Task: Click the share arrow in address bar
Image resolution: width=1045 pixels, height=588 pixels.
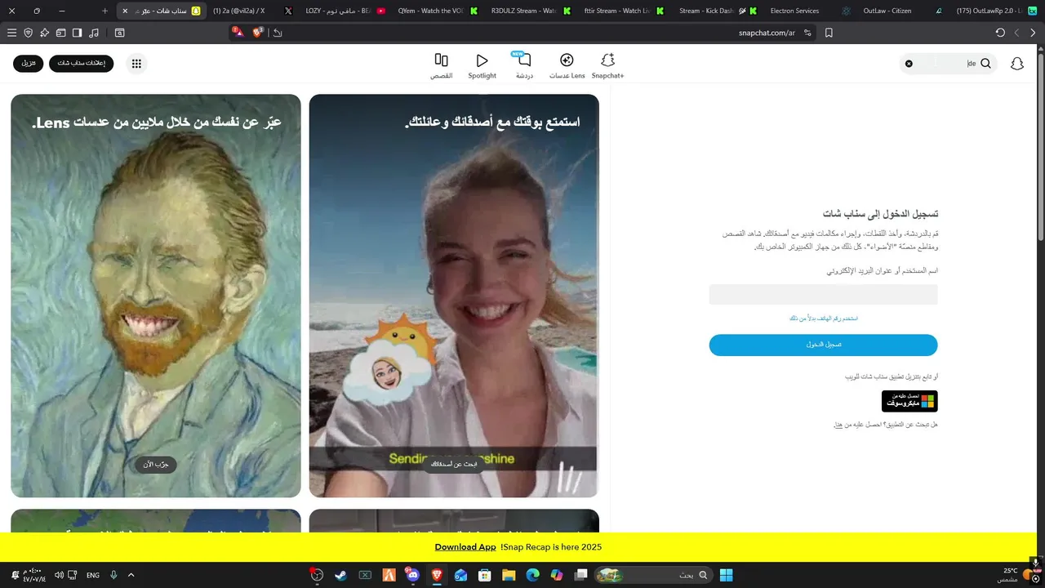Action: [278, 33]
